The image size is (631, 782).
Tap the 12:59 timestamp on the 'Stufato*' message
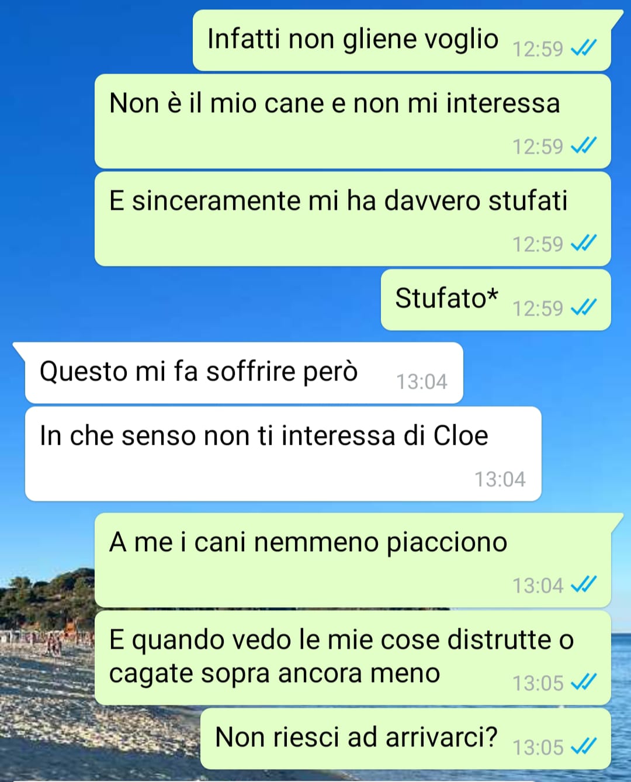(538, 308)
